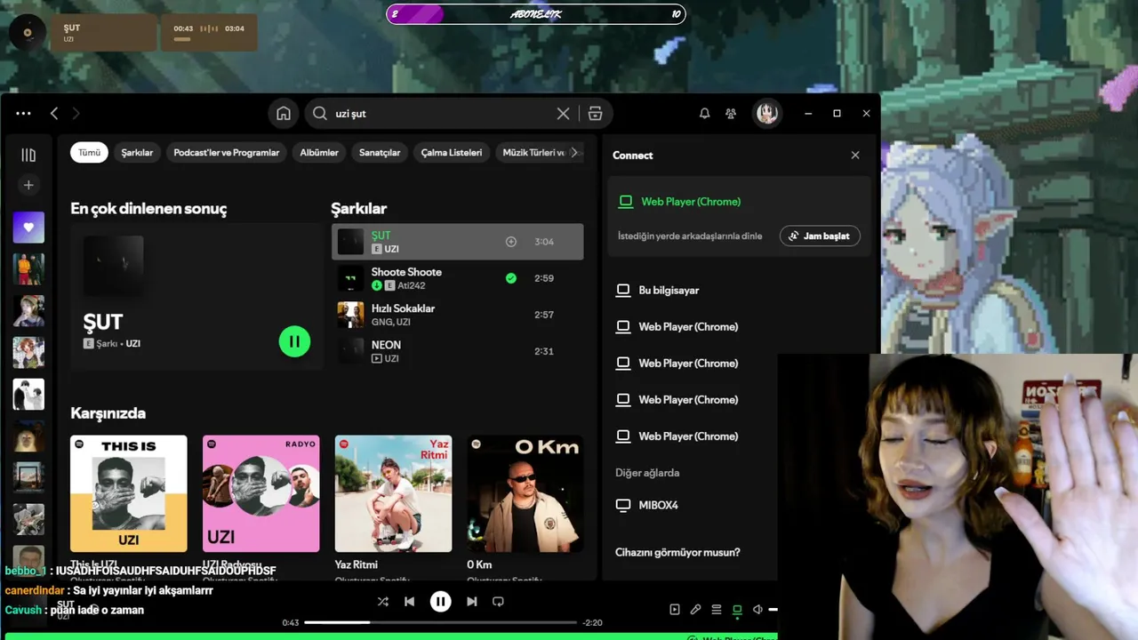The image size is (1138, 640).
Task: Open the Yaz Ritmi playlist cover
Action: [393, 493]
